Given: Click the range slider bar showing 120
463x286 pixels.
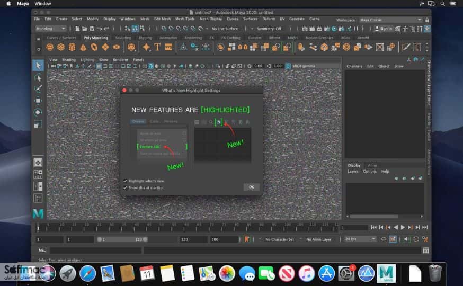Looking at the screenshot, I should tap(122, 239).
